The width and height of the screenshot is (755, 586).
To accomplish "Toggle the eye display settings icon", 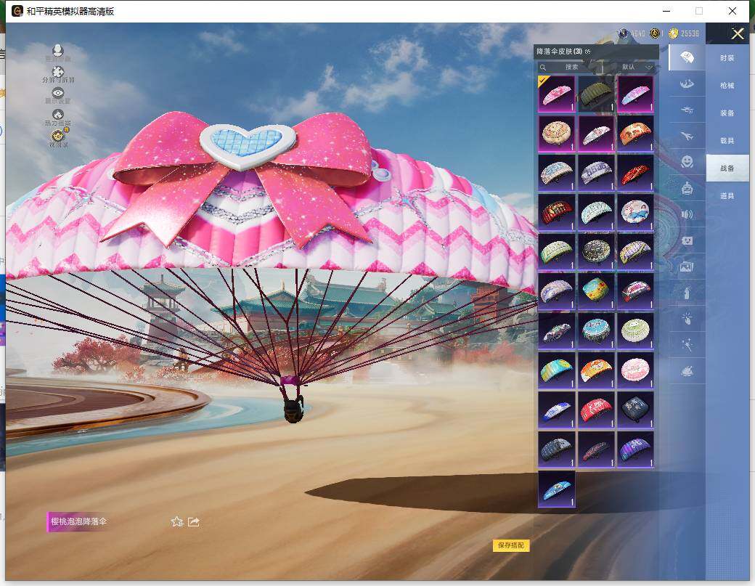I will (x=58, y=93).
